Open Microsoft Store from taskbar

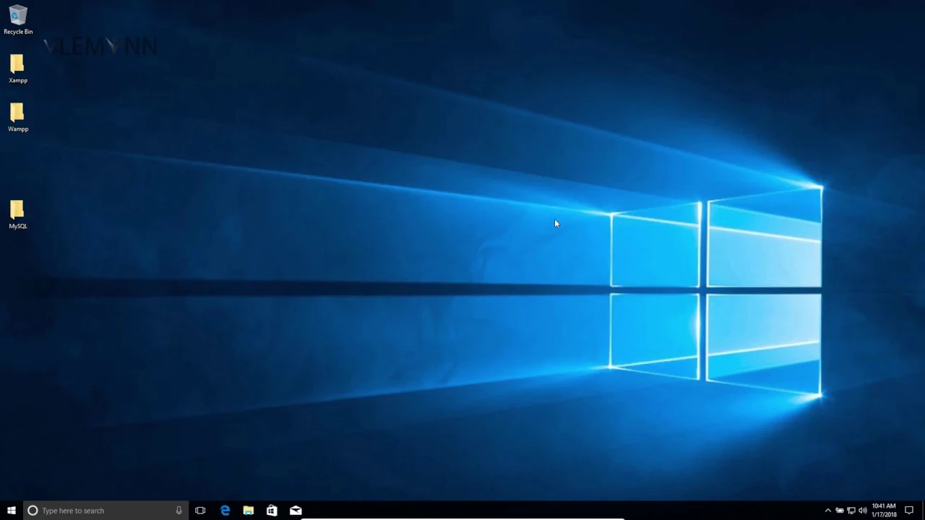pos(272,511)
